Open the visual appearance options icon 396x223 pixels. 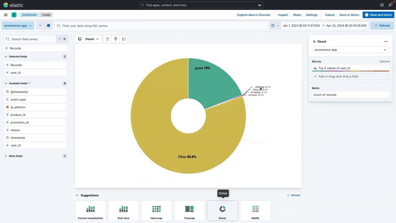point(116,39)
